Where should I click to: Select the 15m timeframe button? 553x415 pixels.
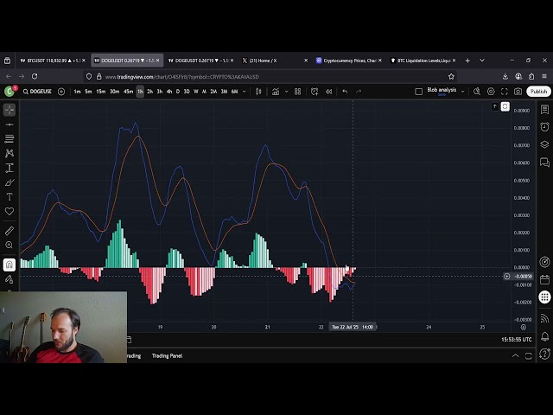100,91
